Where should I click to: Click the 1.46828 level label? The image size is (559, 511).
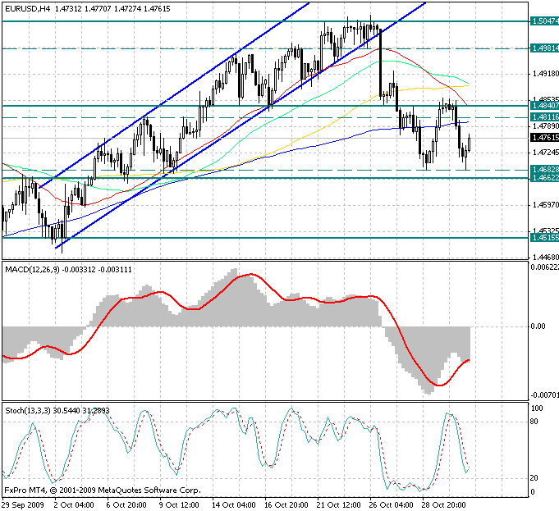(x=544, y=169)
